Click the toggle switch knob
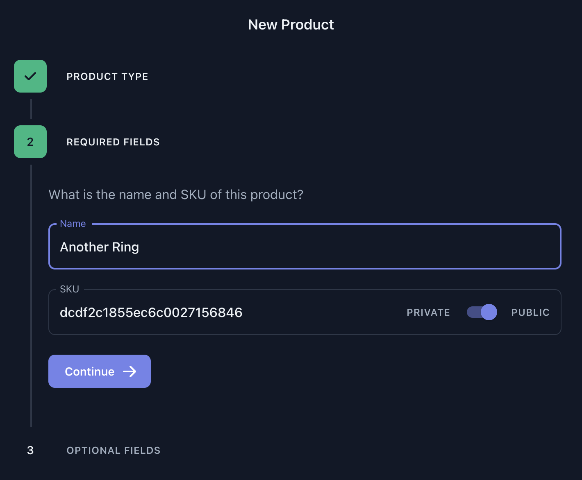This screenshot has width=582, height=480. 489,312
